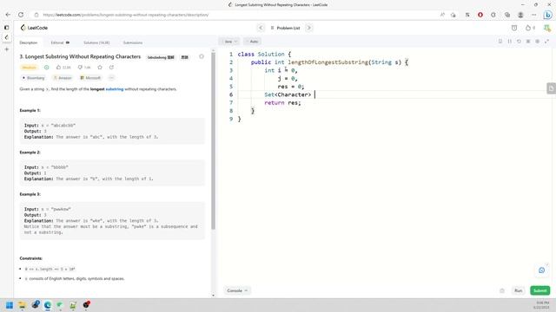This screenshot has height=312, width=556.
Task: Share the problem via share icon
Action: click(111, 68)
